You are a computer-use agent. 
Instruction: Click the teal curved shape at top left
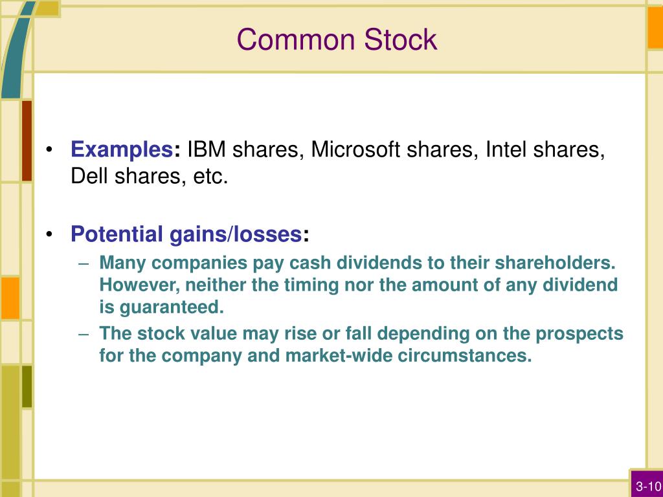17,49
